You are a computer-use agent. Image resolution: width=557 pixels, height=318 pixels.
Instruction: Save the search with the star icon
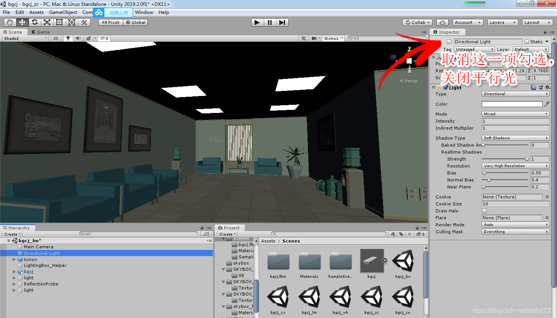pos(409,234)
